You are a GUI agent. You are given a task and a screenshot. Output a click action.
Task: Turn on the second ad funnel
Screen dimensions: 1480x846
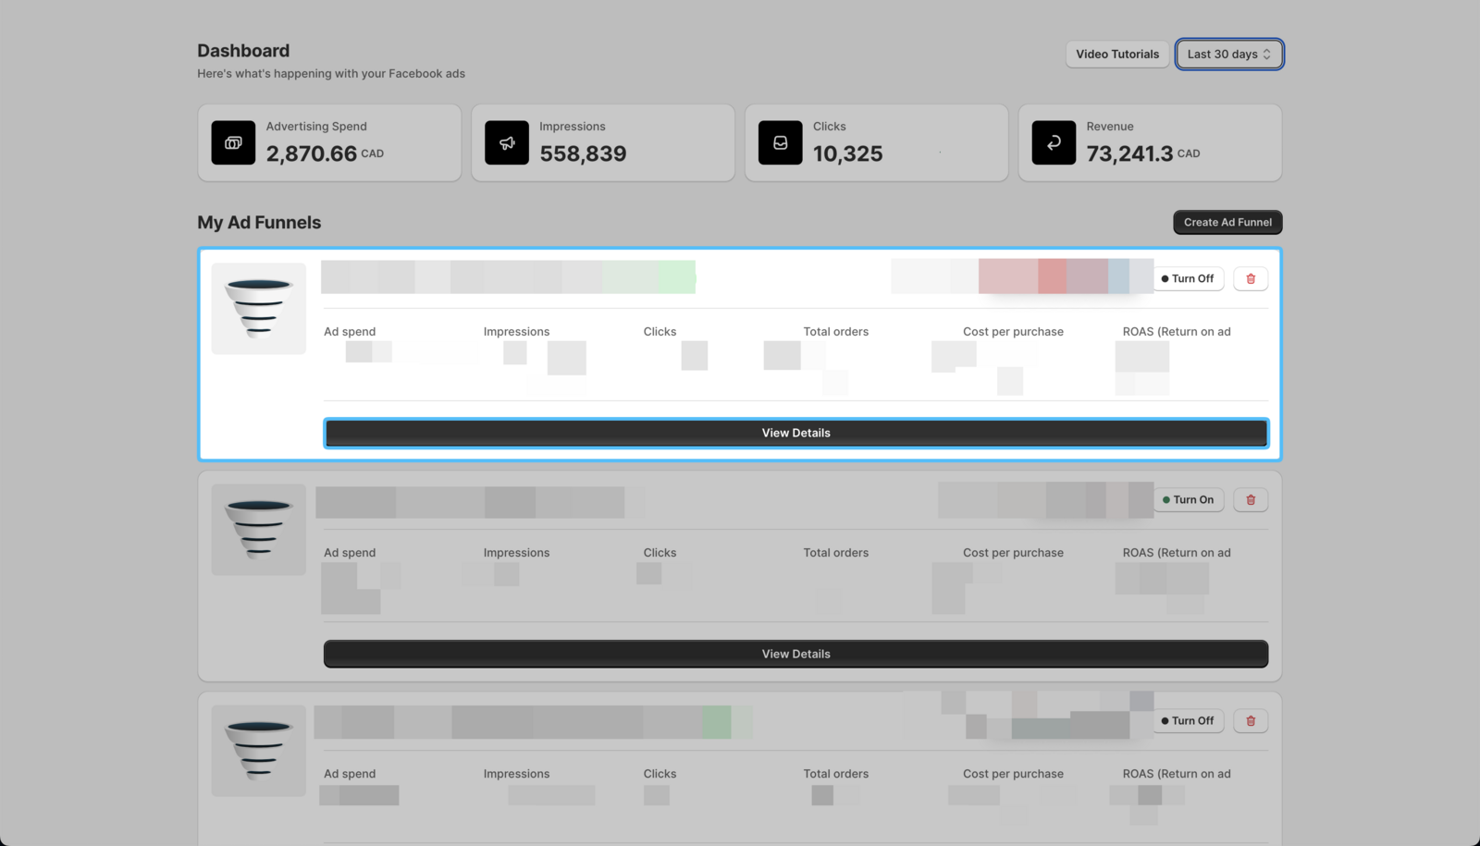1189,499
